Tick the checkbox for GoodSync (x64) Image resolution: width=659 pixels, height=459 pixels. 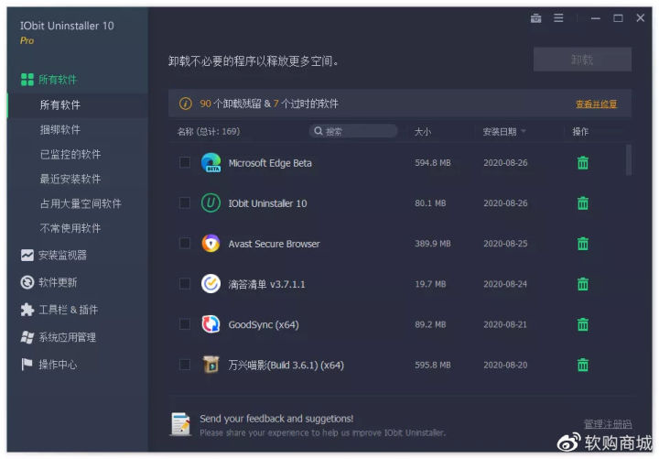pos(185,324)
